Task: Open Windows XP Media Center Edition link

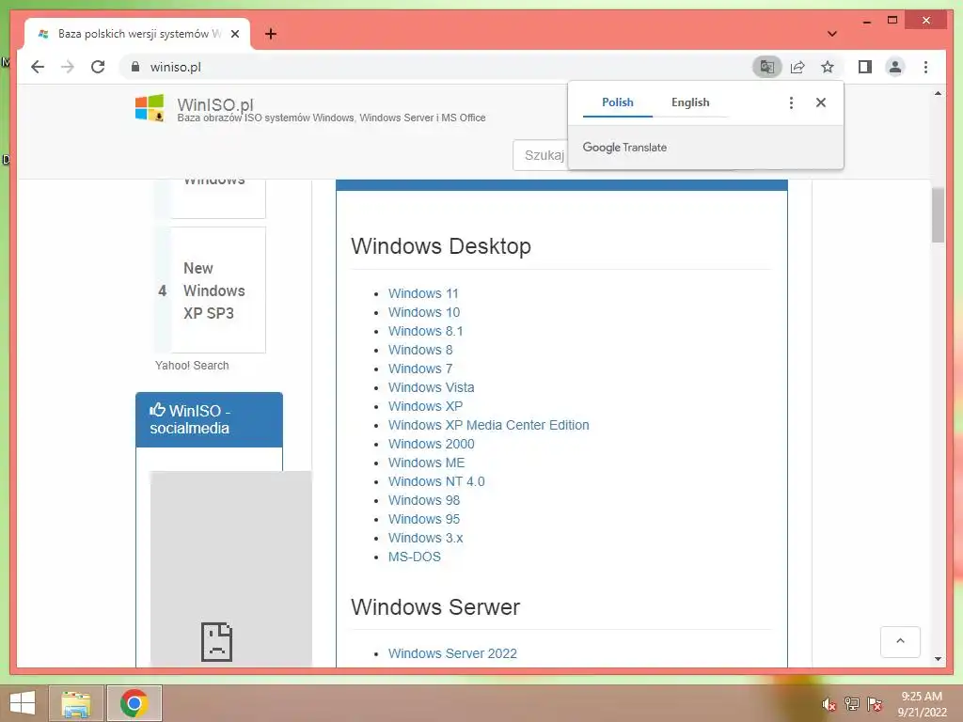Action: point(488,425)
